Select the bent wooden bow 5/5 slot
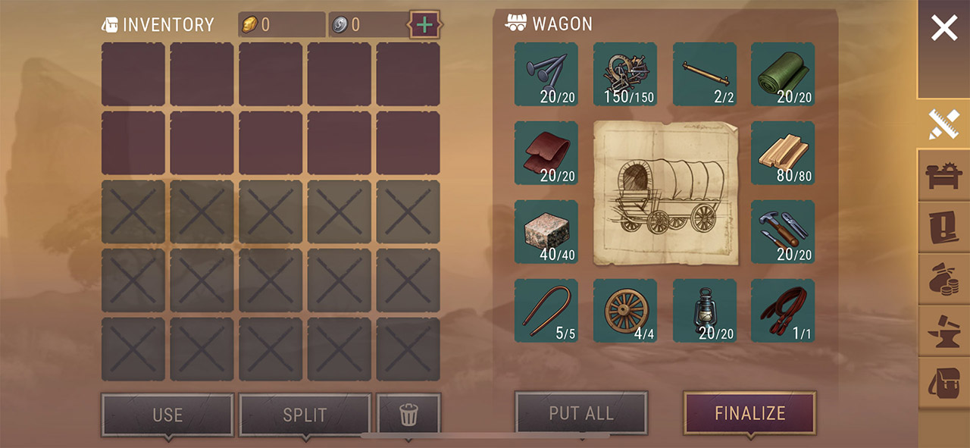The image size is (970, 448). pos(546,310)
